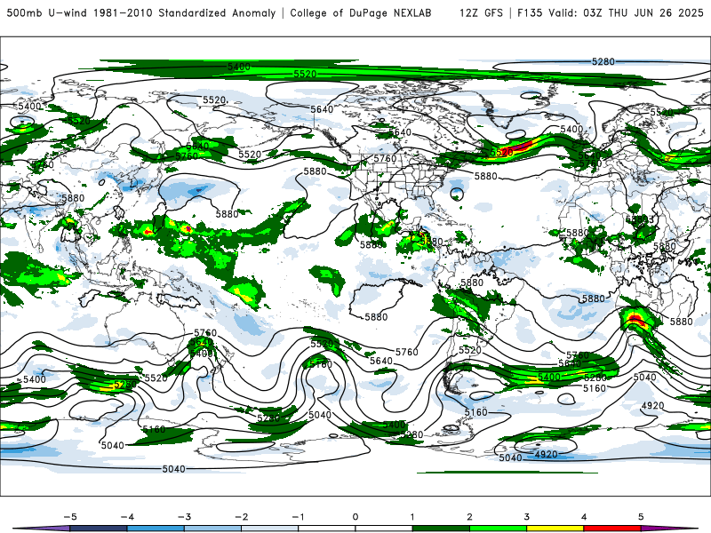The width and height of the screenshot is (711, 533).
Task: Click the 5280 contour label in the Arctic
Action: click(603, 61)
